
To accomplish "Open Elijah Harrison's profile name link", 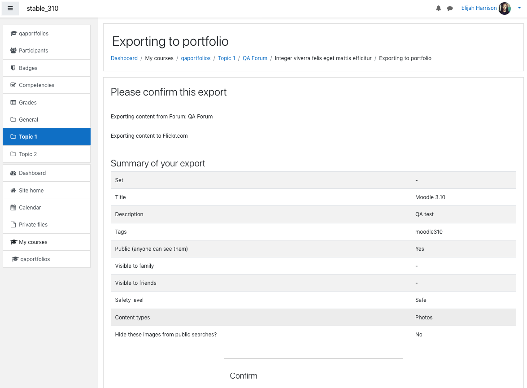I will click(x=479, y=8).
